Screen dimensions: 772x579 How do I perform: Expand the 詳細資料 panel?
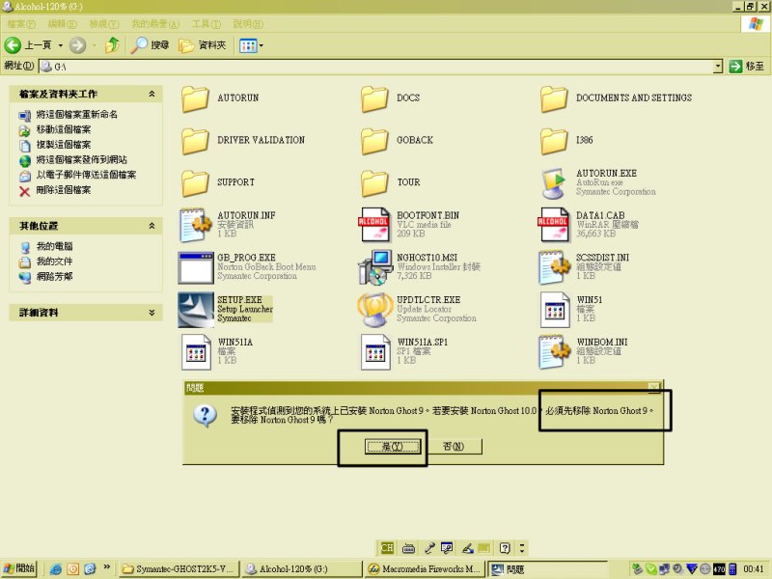(x=152, y=312)
